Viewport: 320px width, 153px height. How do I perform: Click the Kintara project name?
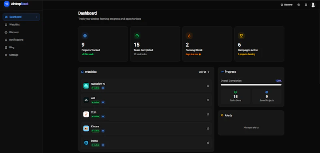point(95,127)
